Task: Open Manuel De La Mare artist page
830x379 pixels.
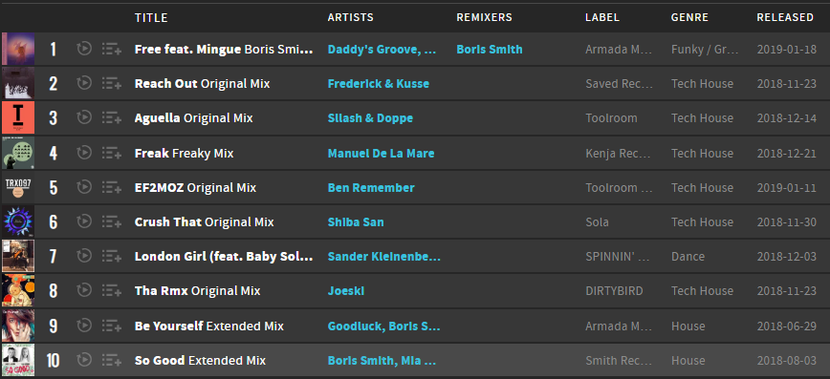Action: pyautogui.click(x=382, y=154)
